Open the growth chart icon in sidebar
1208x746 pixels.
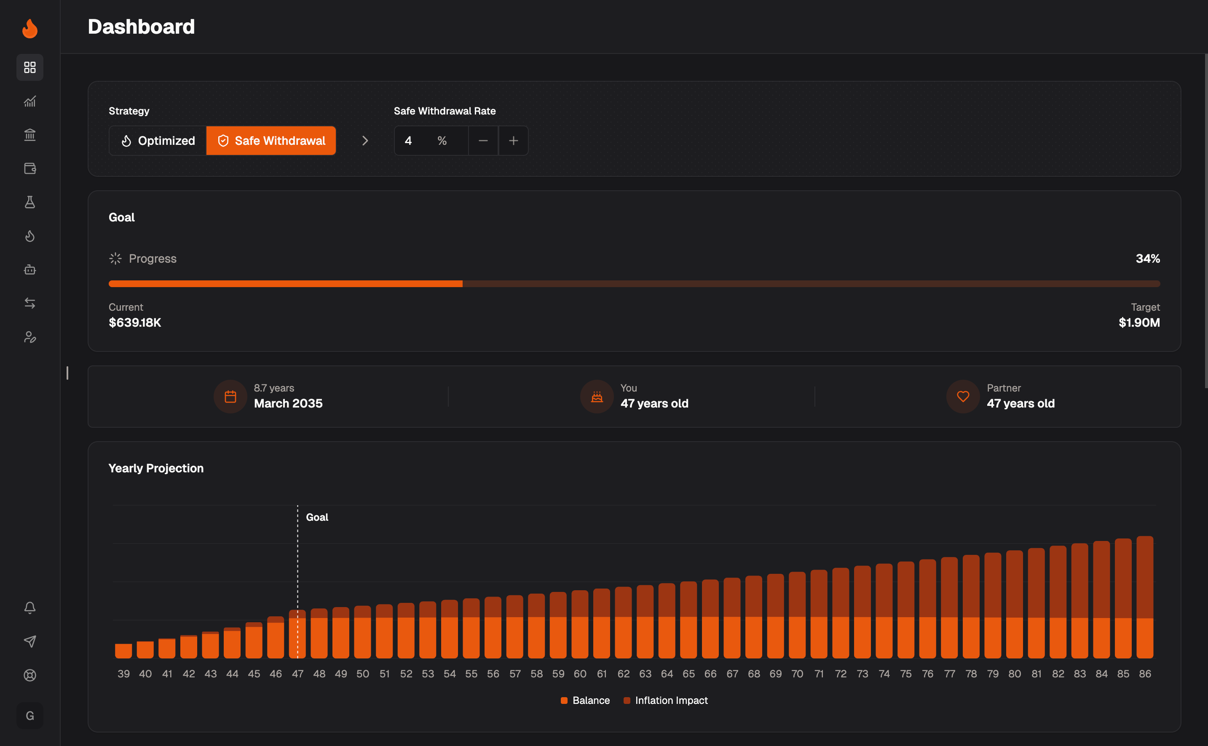29,101
